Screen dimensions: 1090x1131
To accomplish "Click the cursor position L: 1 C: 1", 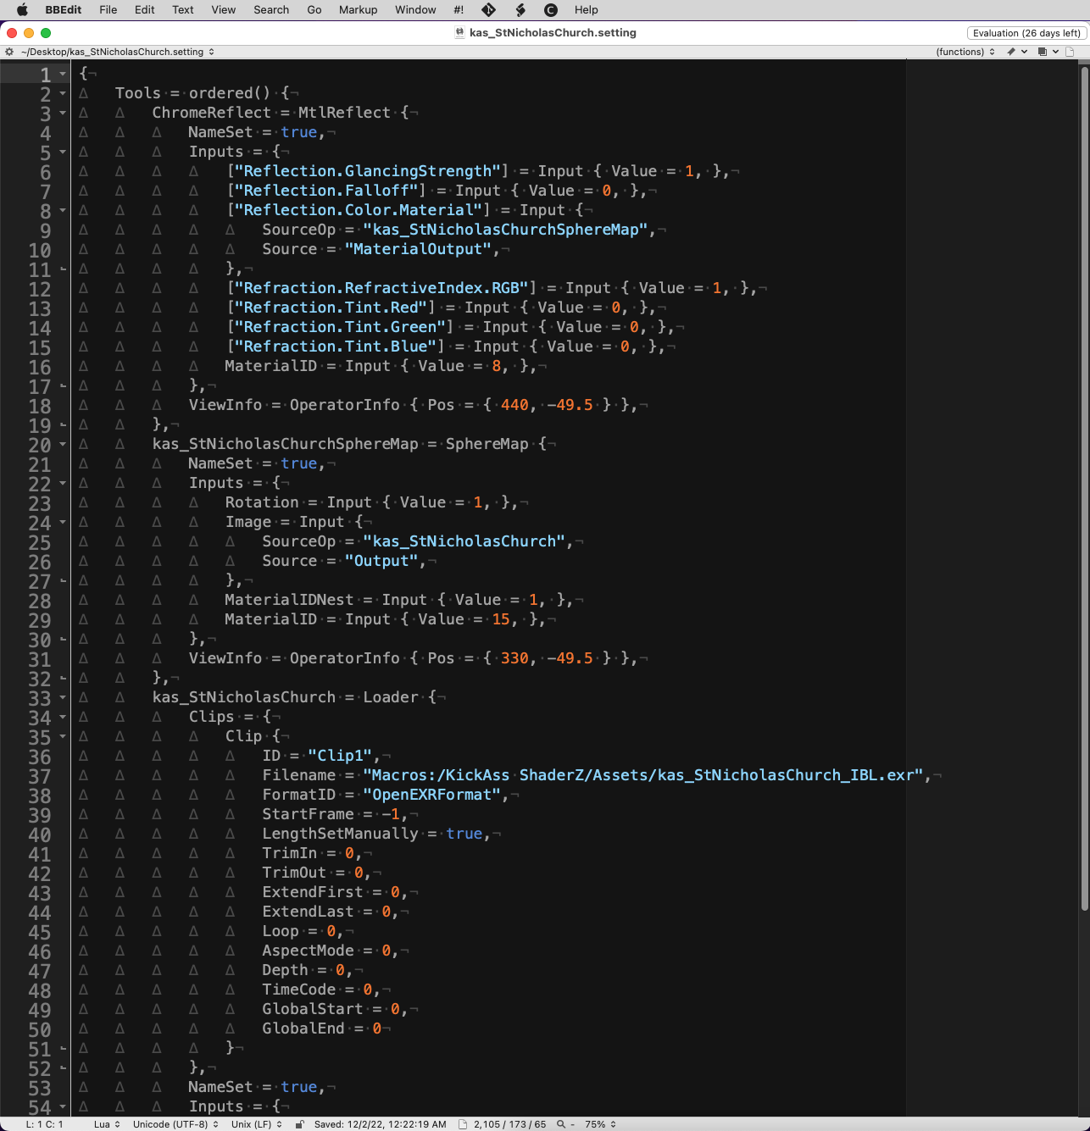I will (x=44, y=1124).
